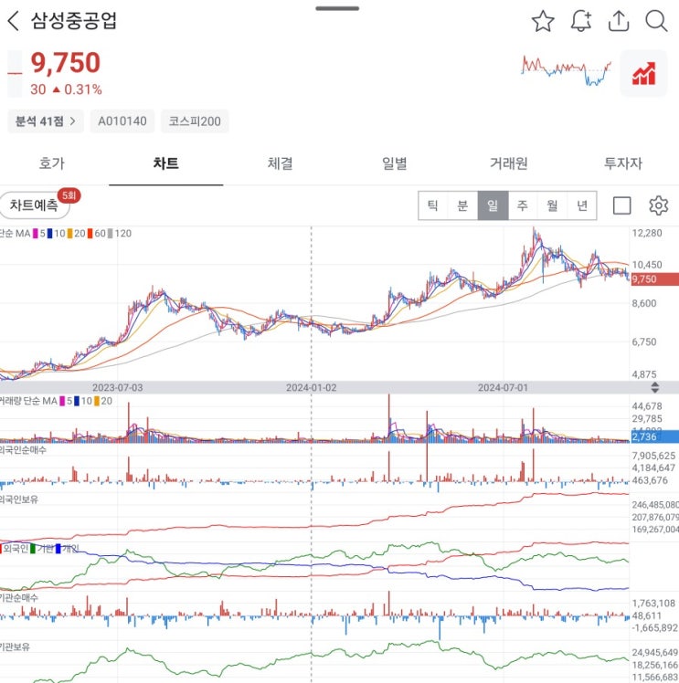This screenshot has height=683, width=679.
Task: Tap the 2024-01-02 date label
Action: pyautogui.click(x=312, y=388)
